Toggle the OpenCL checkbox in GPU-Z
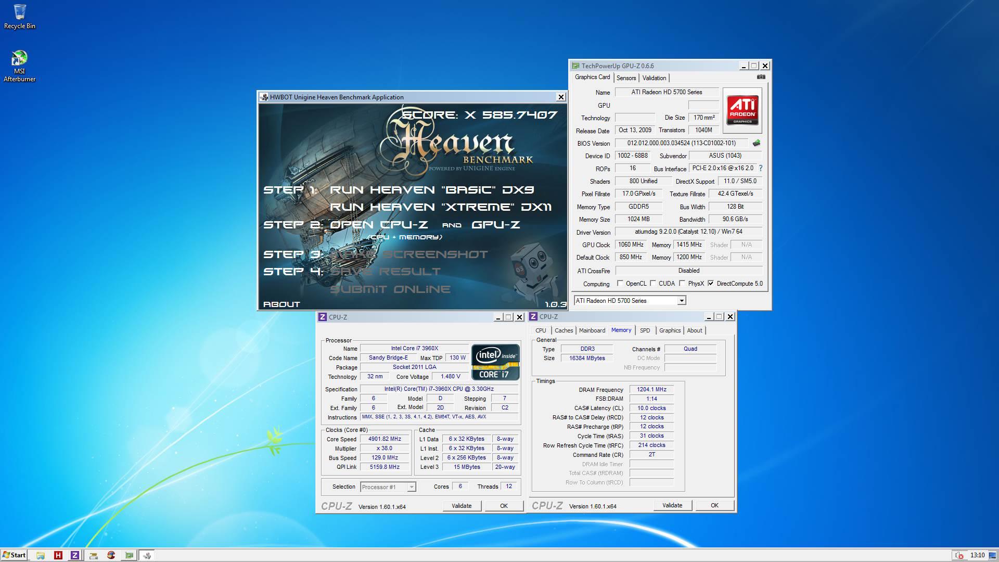 [620, 283]
